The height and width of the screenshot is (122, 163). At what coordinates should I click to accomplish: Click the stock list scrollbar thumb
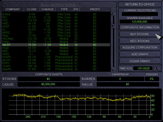(114, 26)
